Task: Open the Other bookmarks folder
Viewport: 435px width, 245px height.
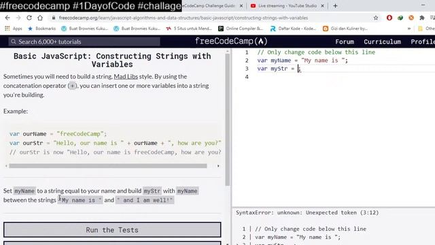Action: [427, 29]
